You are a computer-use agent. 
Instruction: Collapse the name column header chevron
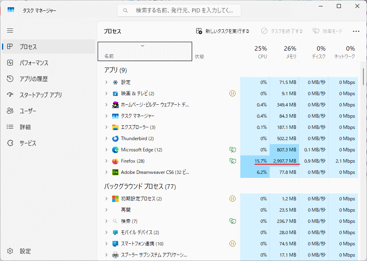pos(142,46)
